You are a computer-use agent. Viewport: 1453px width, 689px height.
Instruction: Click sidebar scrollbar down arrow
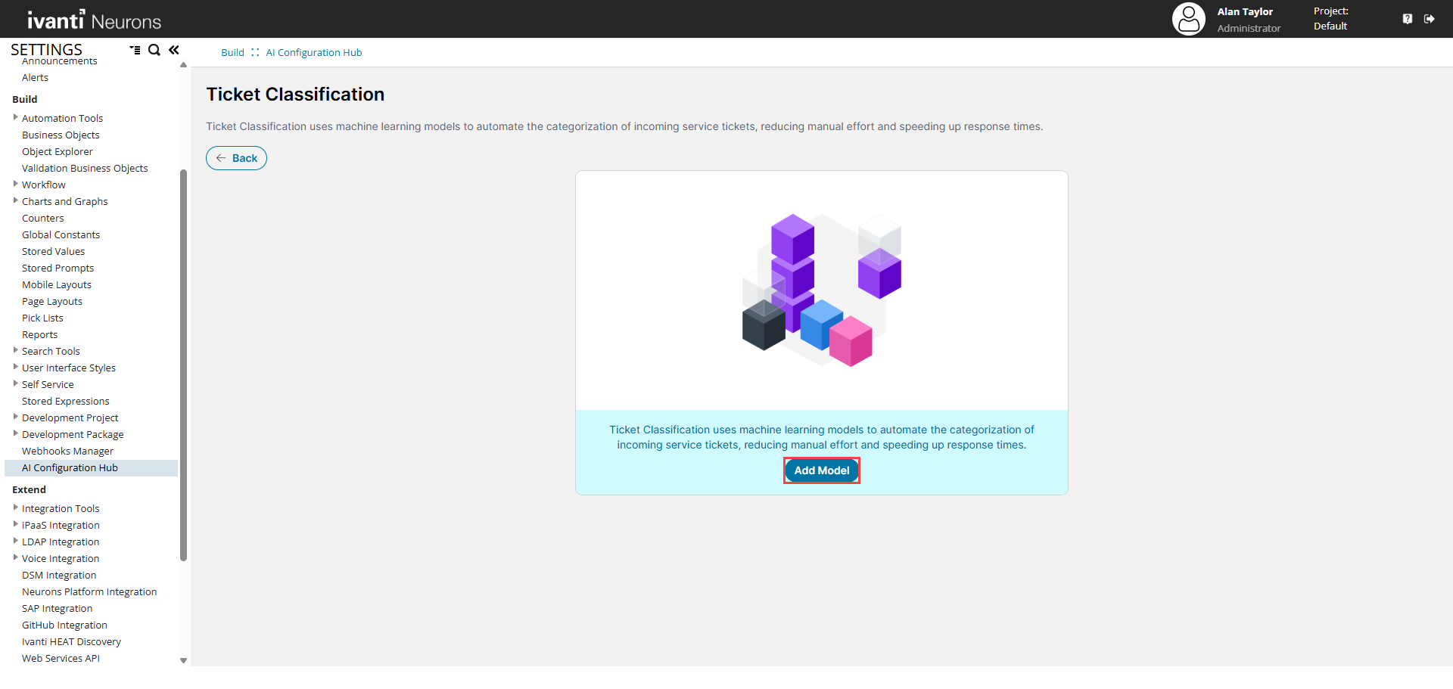183,660
